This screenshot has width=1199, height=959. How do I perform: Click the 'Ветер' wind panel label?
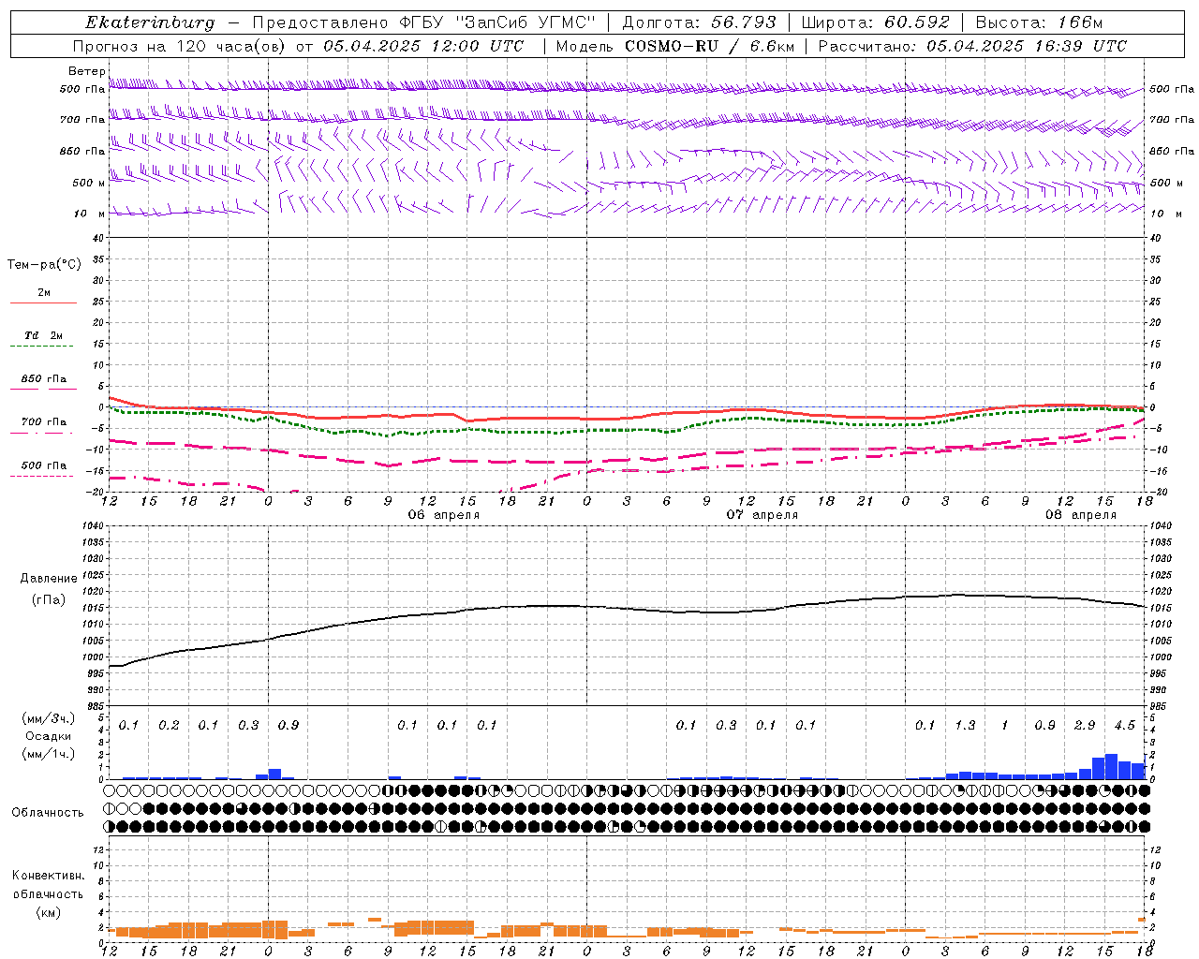click(x=87, y=71)
